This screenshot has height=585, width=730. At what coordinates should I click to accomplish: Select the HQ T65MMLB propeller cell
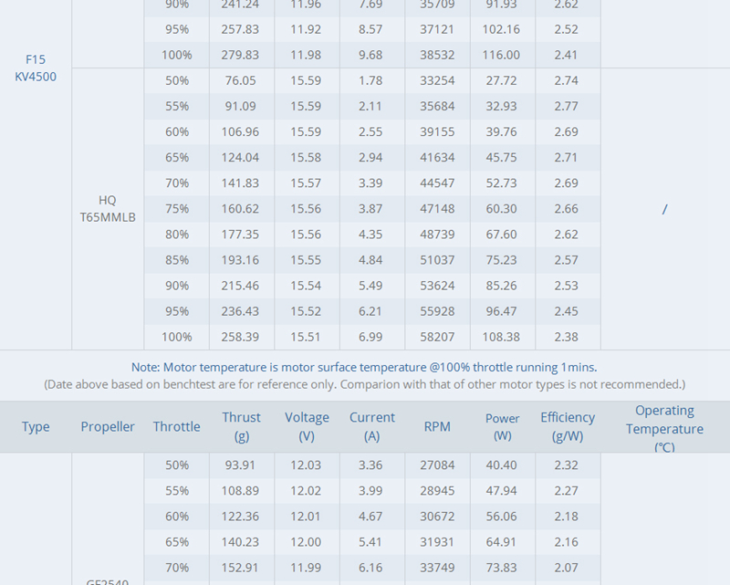pos(108,208)
